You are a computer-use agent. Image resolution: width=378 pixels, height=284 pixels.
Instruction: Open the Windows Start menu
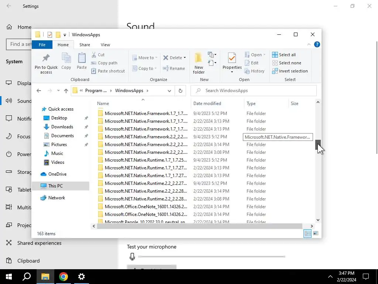9,277
